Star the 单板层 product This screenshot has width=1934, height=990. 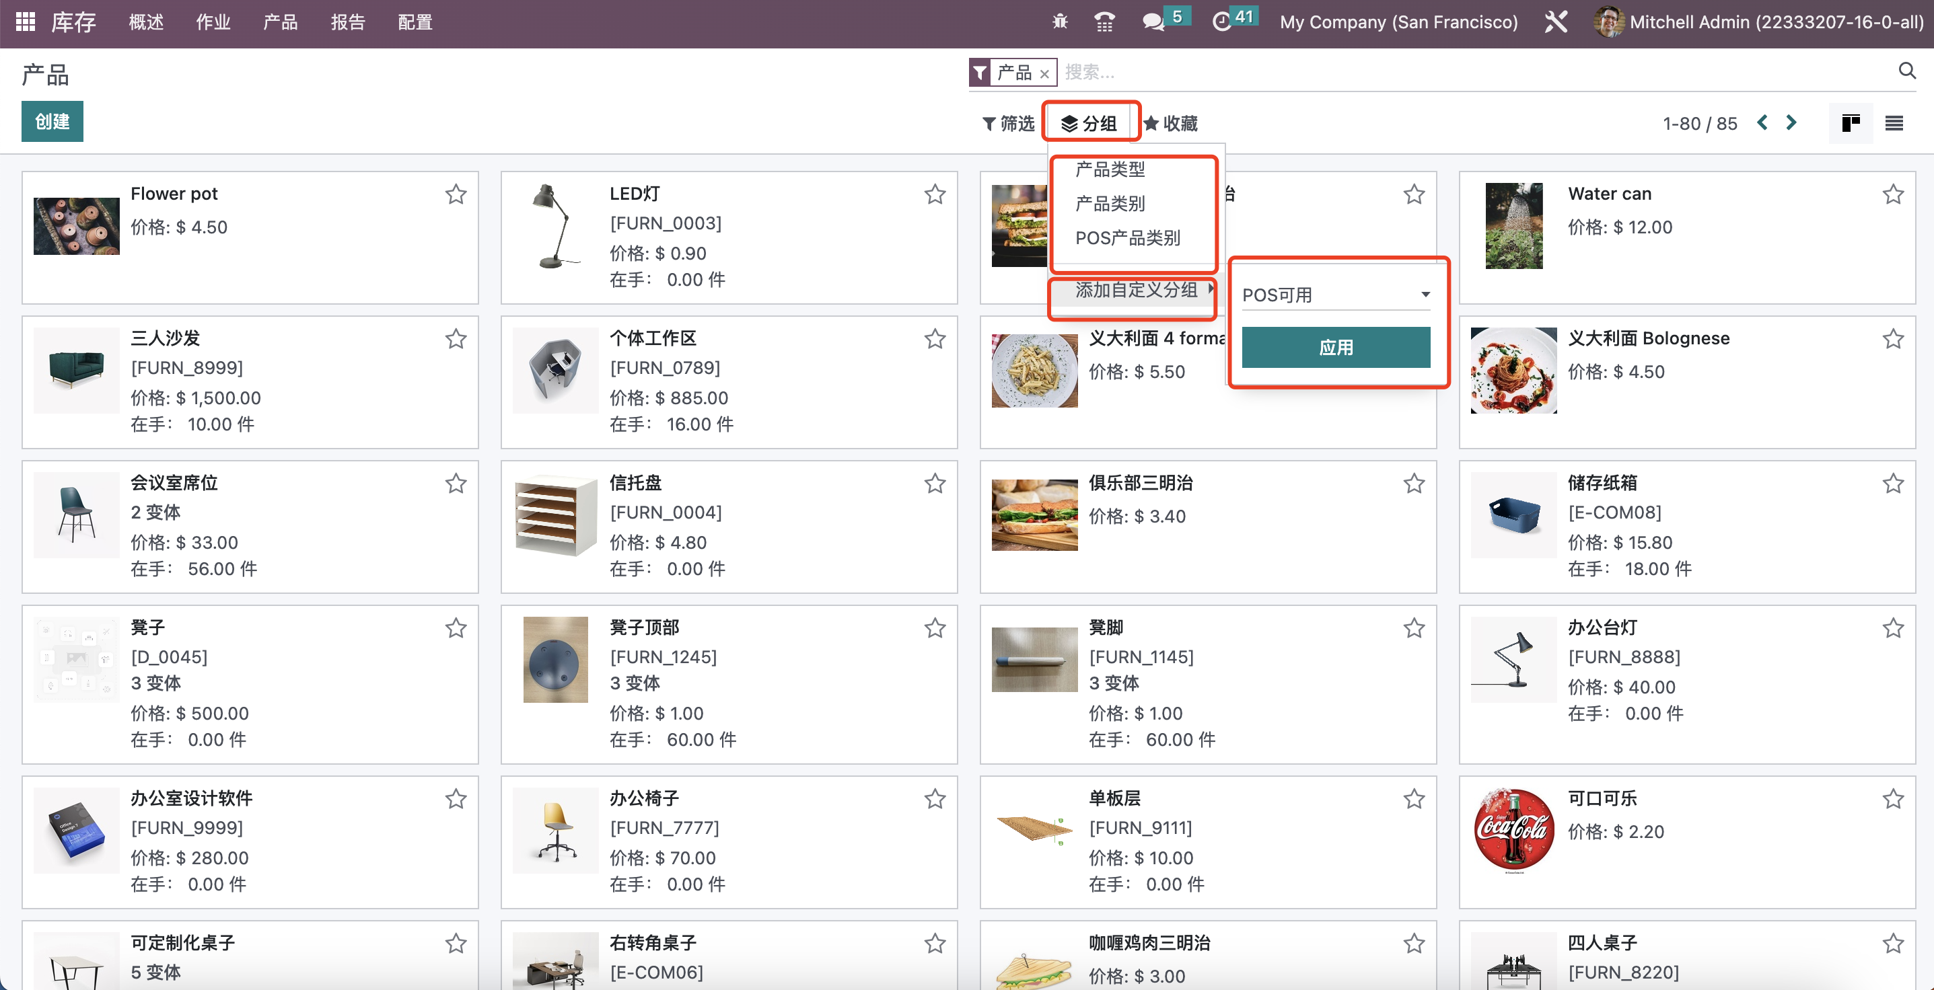pyautogui.click(x=1414, y=800)
